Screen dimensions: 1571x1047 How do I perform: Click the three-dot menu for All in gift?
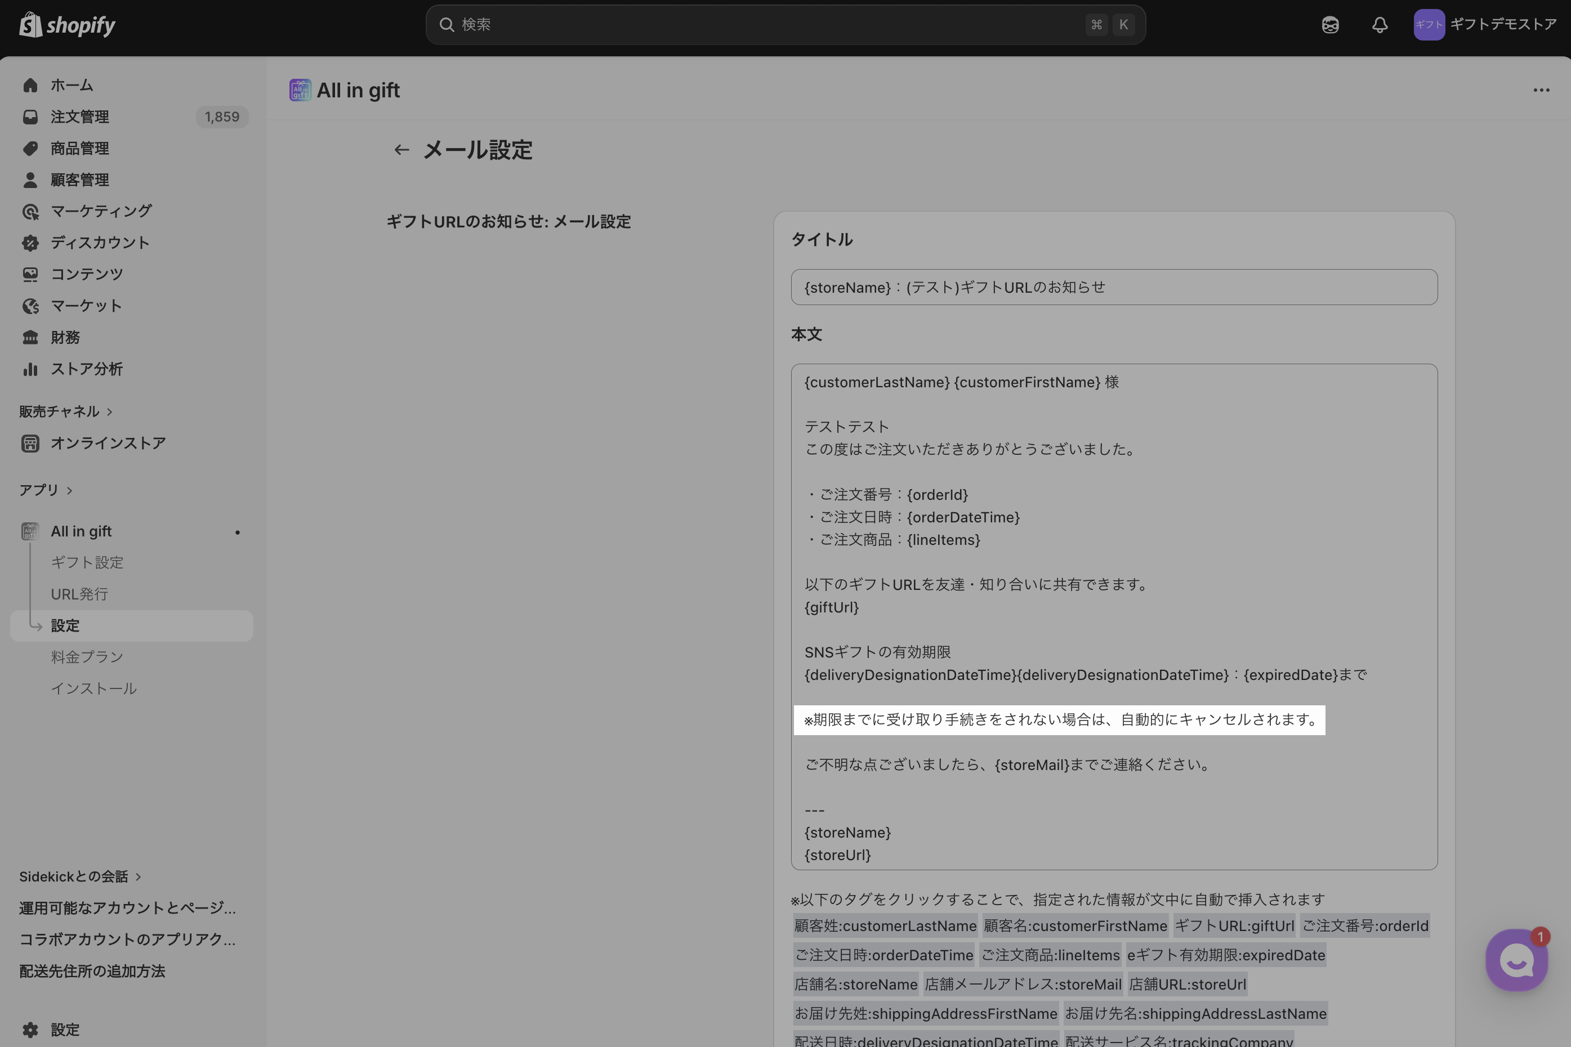[1541, 90]
